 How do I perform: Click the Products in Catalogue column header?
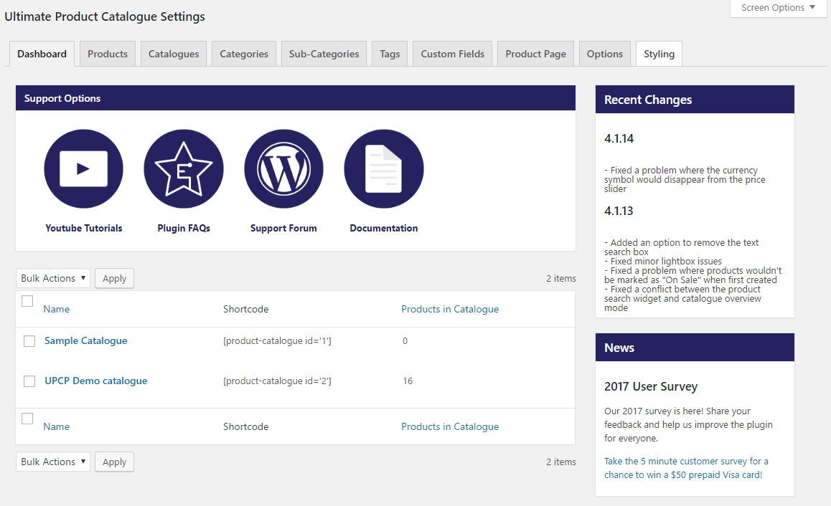pos(450,308)
